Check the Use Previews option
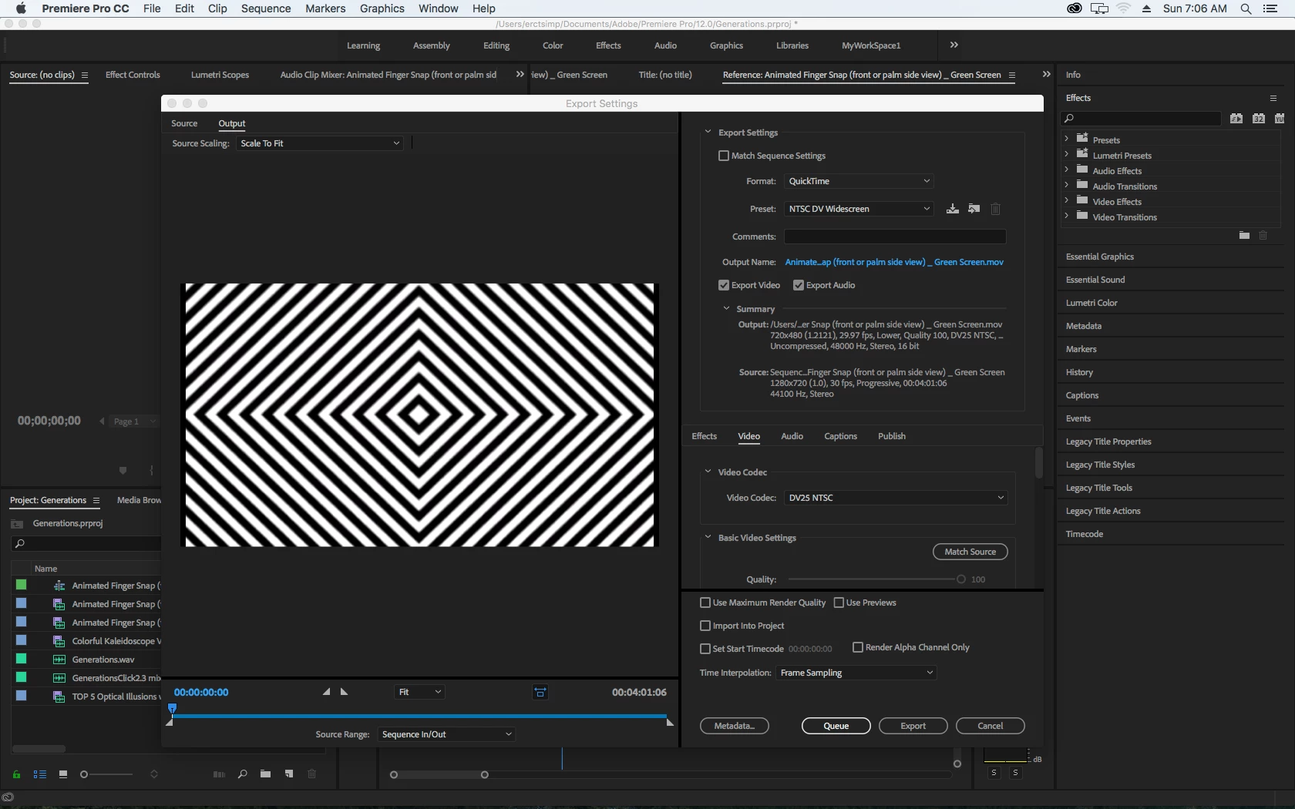 tap(839, 603)
